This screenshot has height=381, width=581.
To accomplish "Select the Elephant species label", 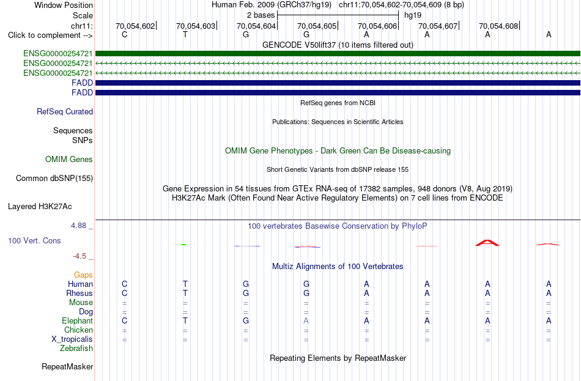I will click(77, 320).
